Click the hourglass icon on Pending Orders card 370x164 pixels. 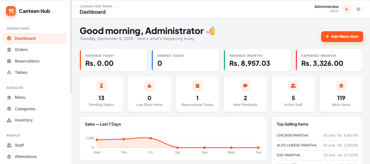tap(101, 86)
